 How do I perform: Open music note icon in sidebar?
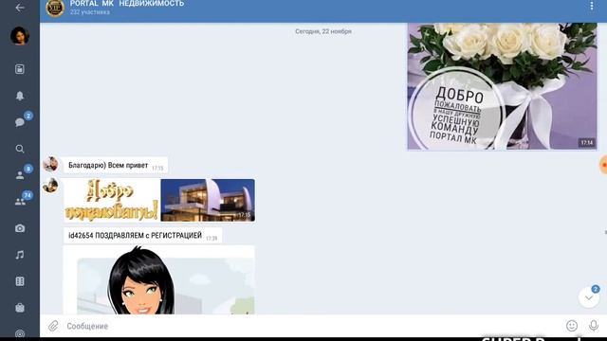20,255
